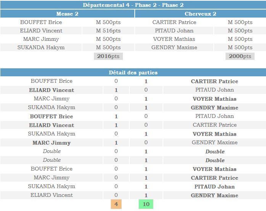
Task: Click CARTIER Patrice in Cherveux 2 roster
Action: tap(174, 22)
